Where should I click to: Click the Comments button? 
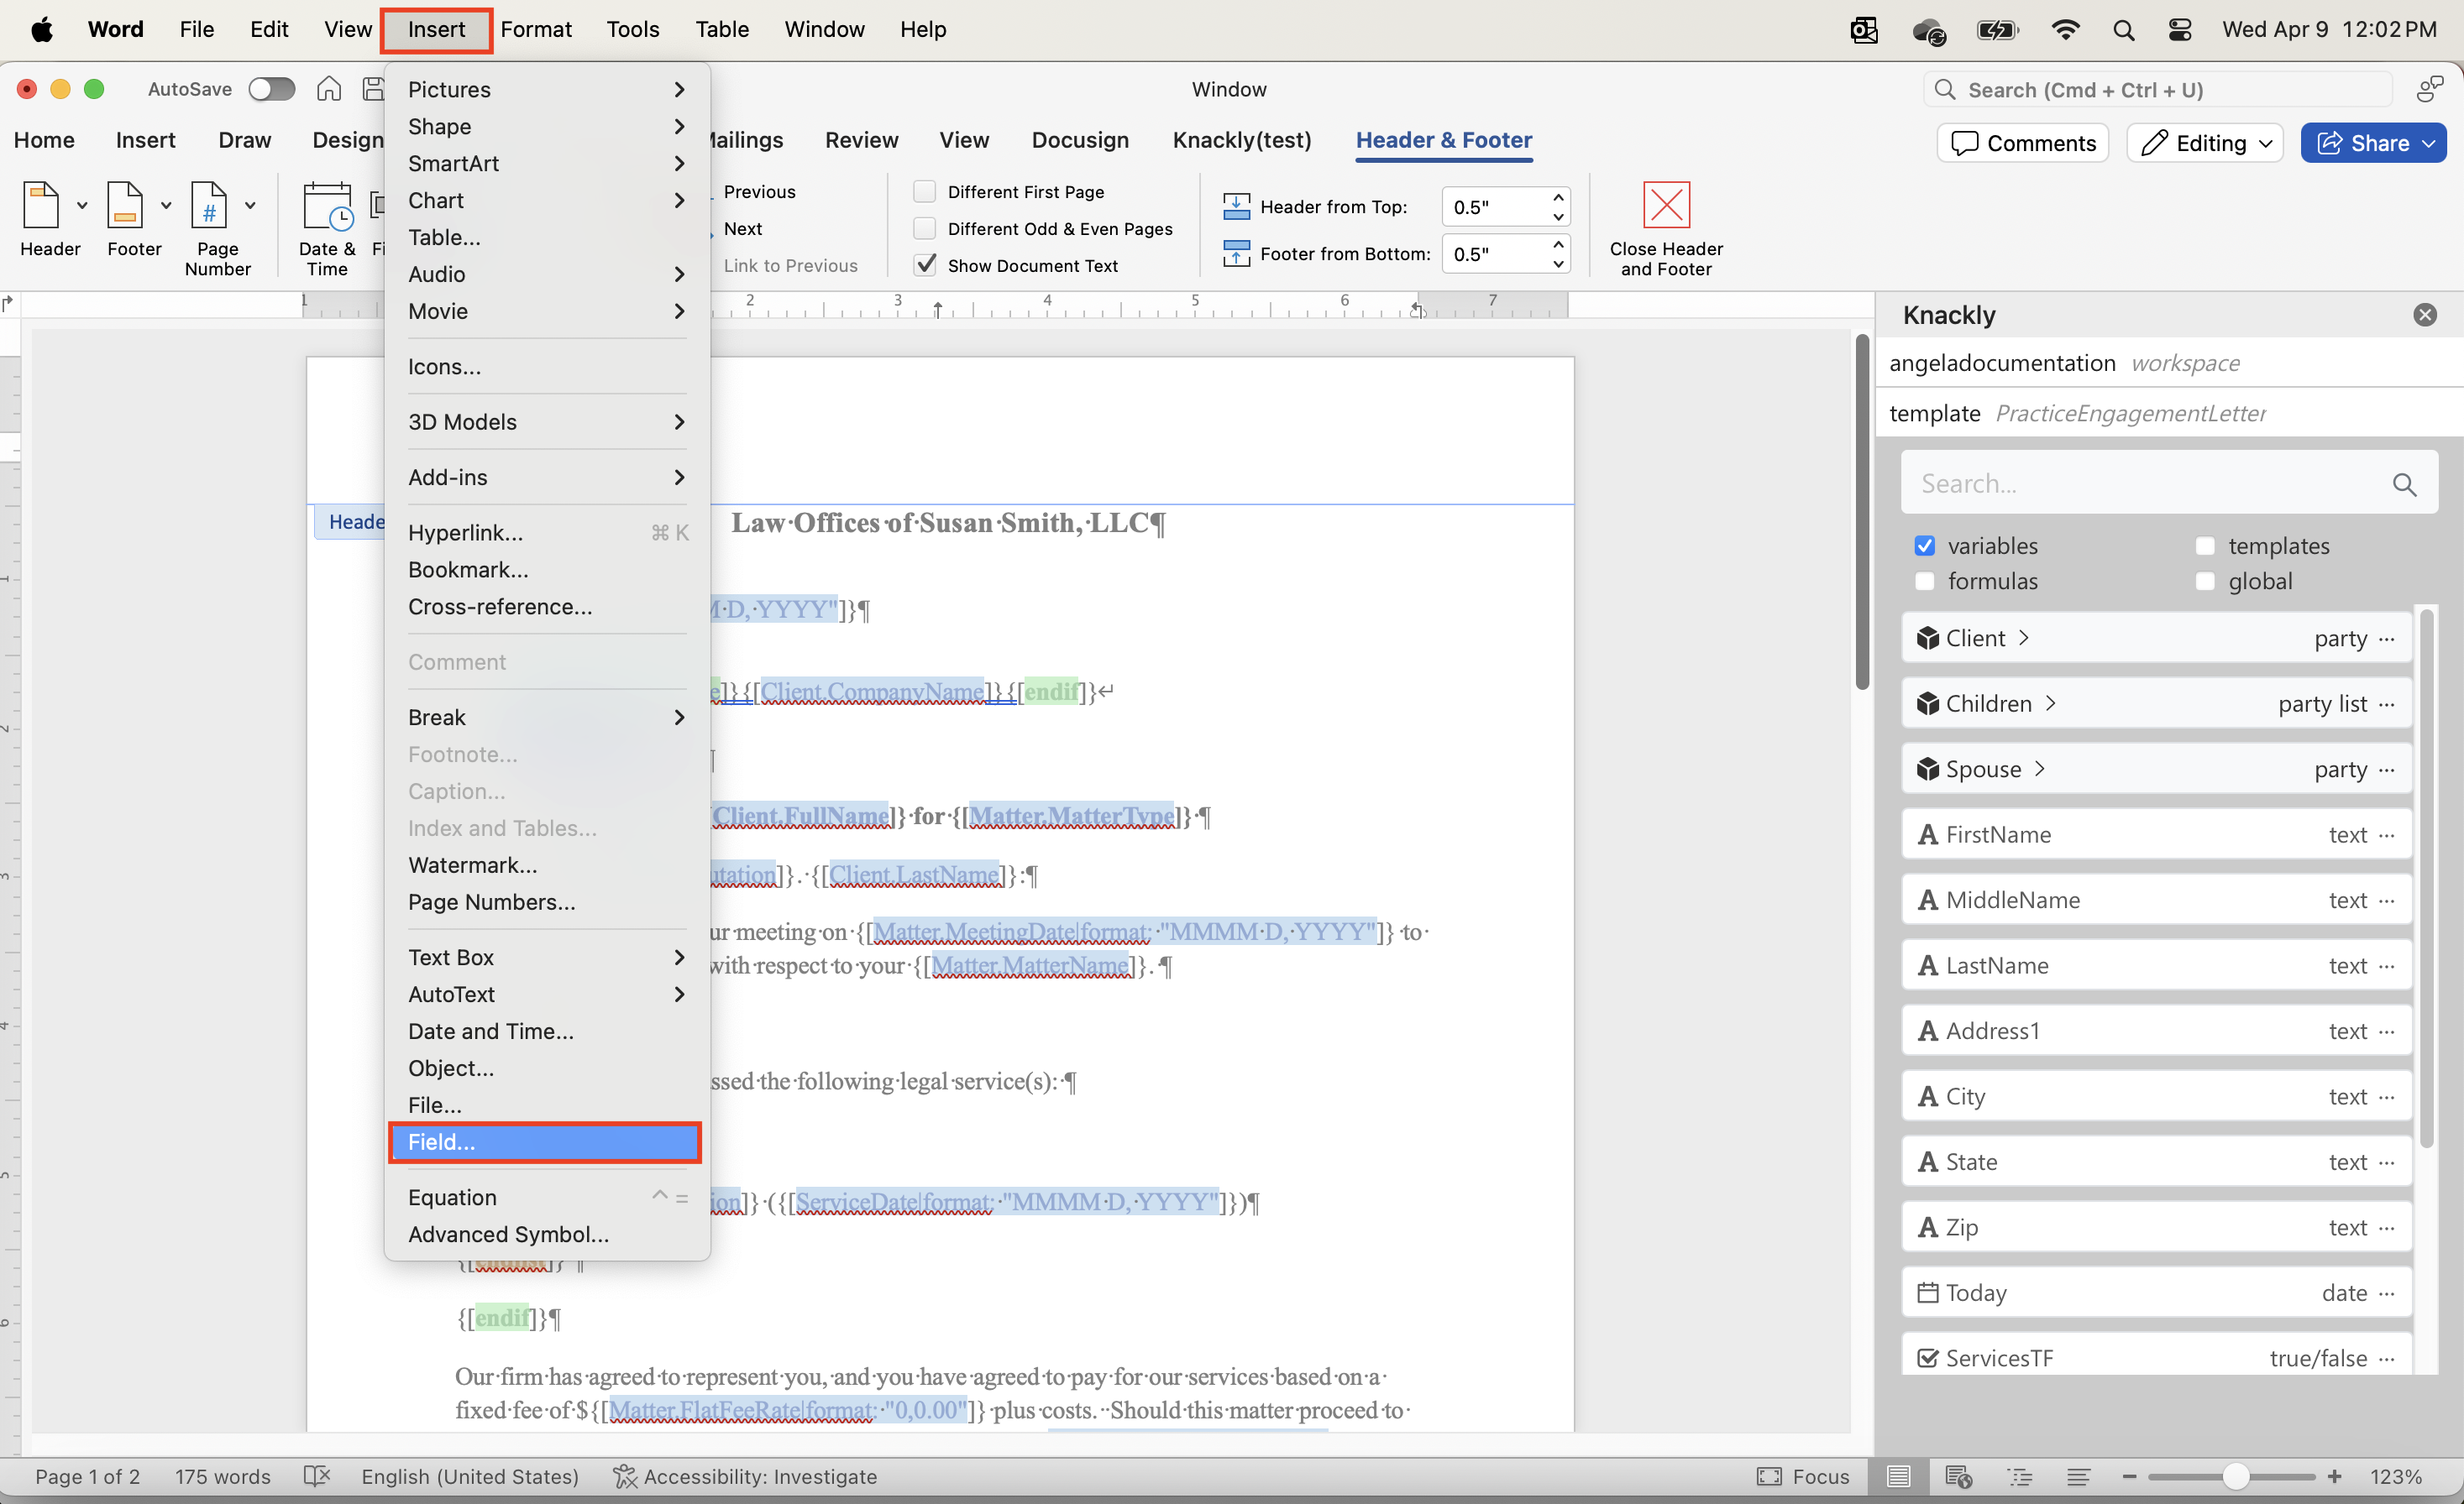2023,143
